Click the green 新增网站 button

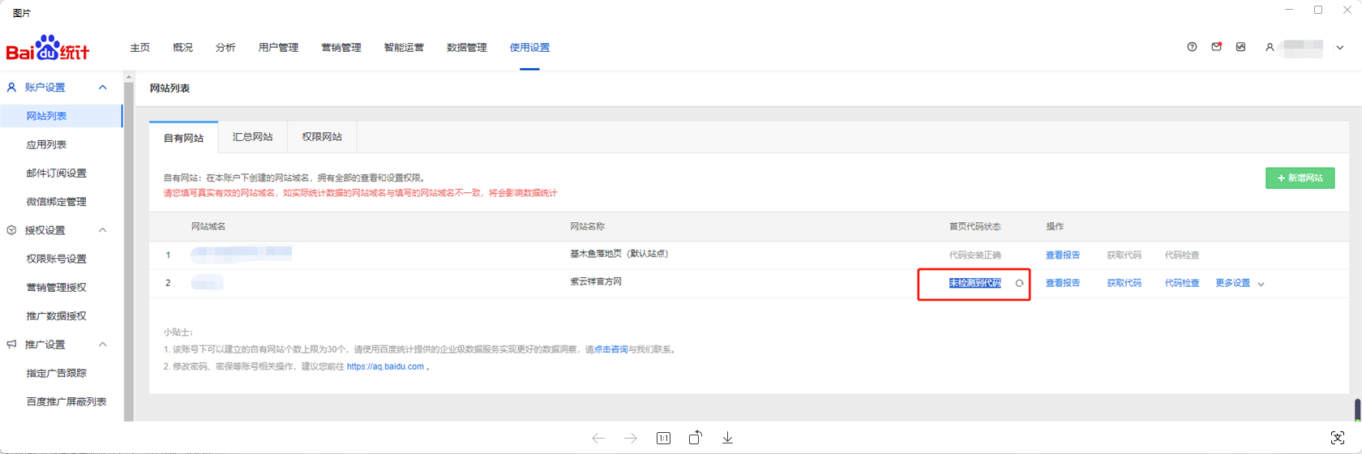1300,178
